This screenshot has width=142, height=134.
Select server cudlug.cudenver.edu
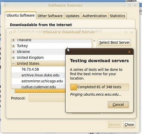tap(38, 86)
